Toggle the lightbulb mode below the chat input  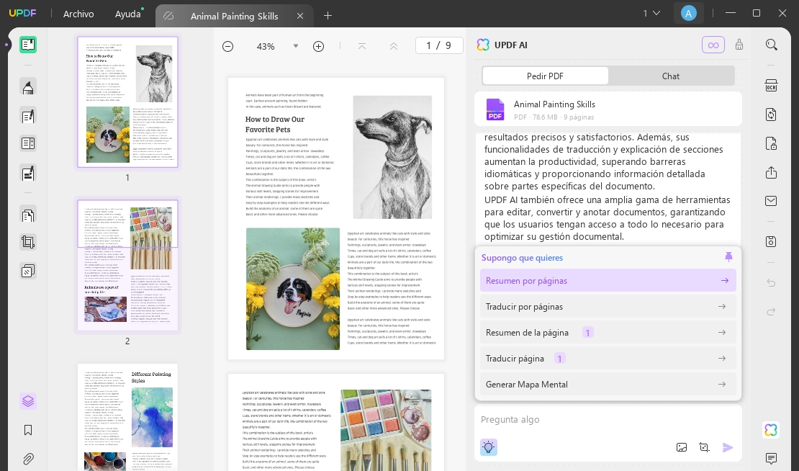pos(489,447)
